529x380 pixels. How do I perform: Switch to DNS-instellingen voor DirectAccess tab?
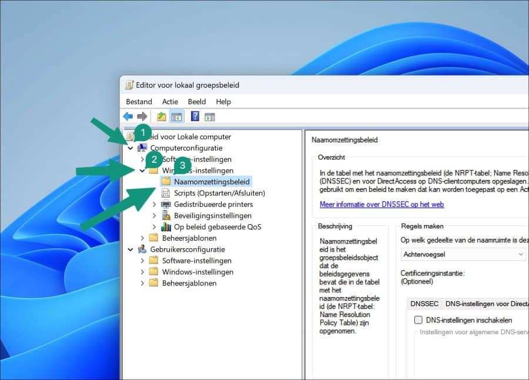486,304
